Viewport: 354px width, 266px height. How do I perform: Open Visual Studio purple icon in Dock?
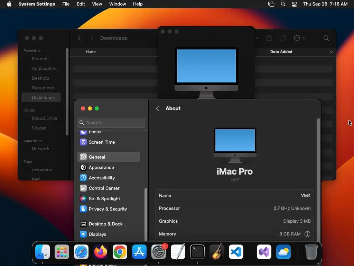264,252
